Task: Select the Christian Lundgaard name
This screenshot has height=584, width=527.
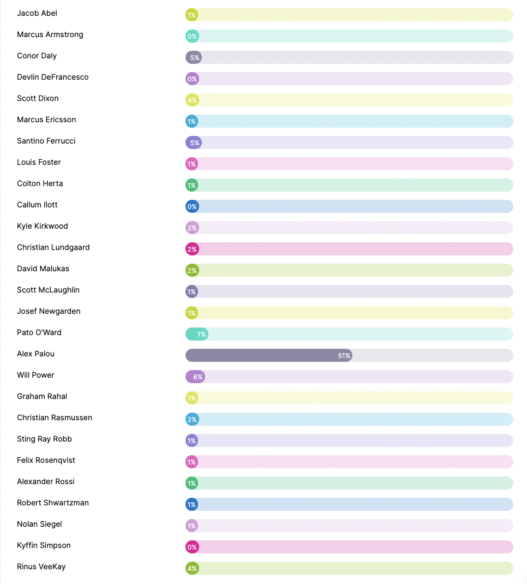Action: click(x=53, y=247)
